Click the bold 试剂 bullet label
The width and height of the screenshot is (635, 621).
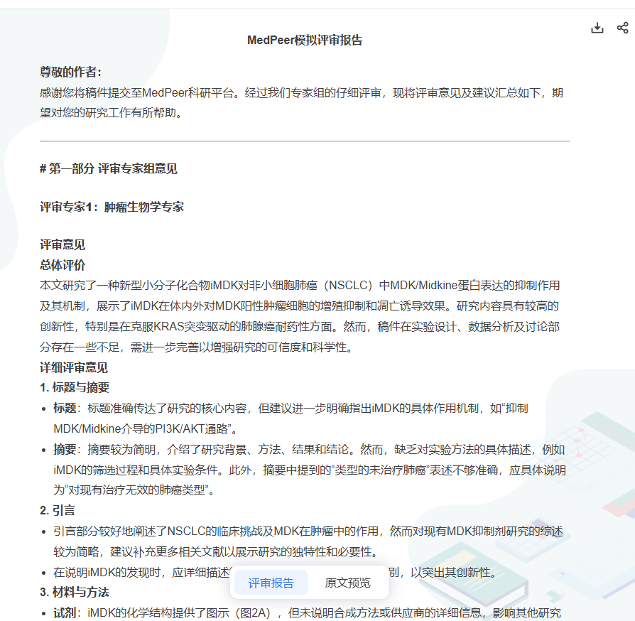click(x=65, y=613)
